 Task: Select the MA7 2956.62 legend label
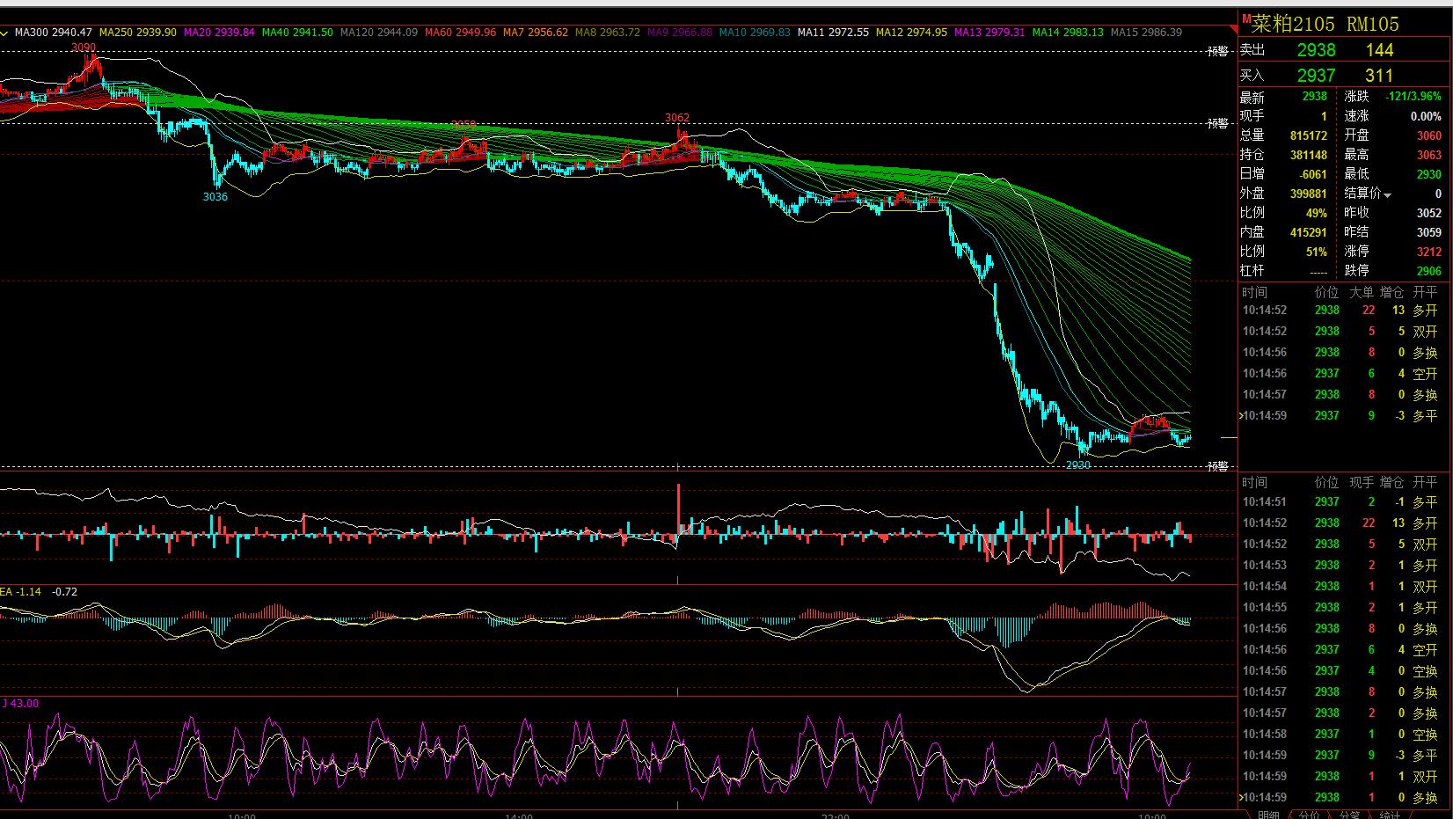[x=536, y=33]
